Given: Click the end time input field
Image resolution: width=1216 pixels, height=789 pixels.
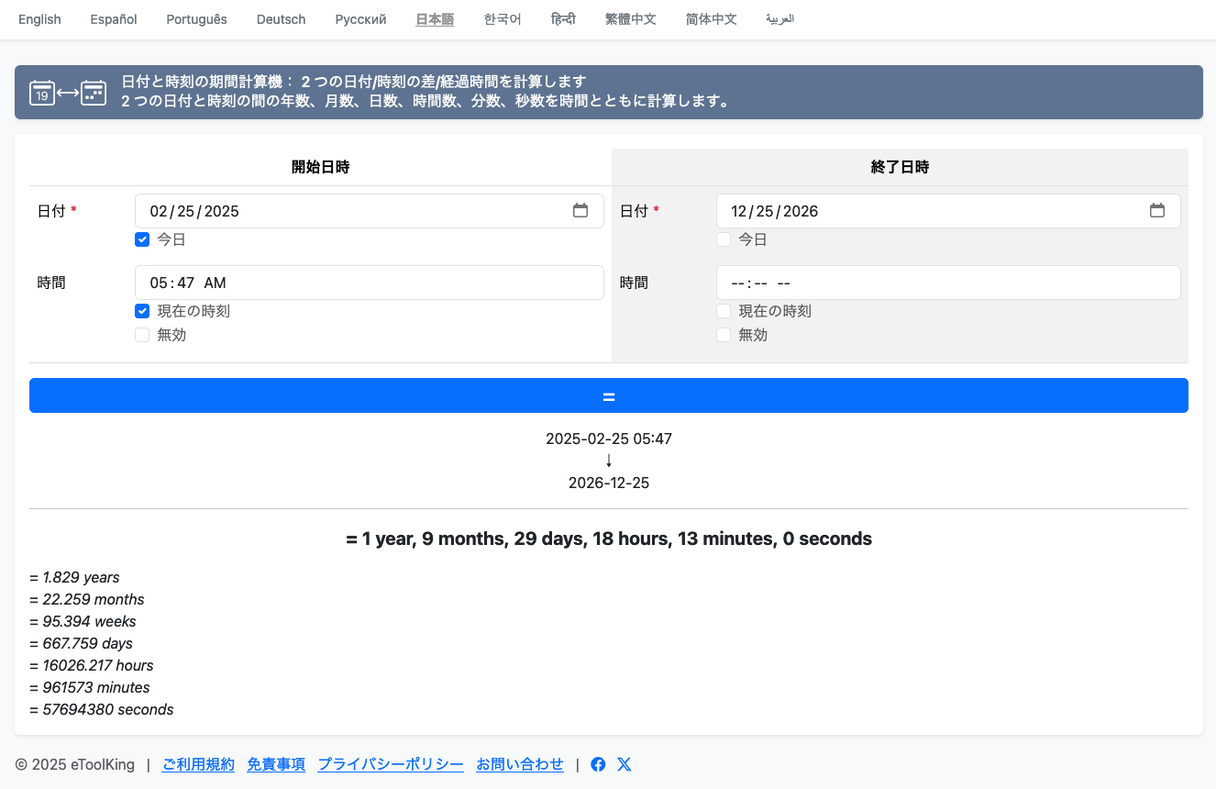Looking at the screenshot, I should click(947, 283).
